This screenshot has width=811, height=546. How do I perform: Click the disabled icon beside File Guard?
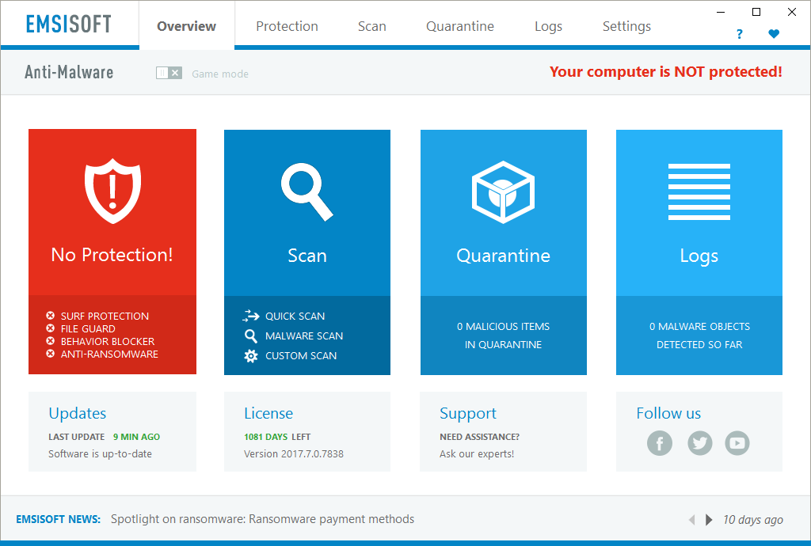pyautogui.click(x=50, y=328)
